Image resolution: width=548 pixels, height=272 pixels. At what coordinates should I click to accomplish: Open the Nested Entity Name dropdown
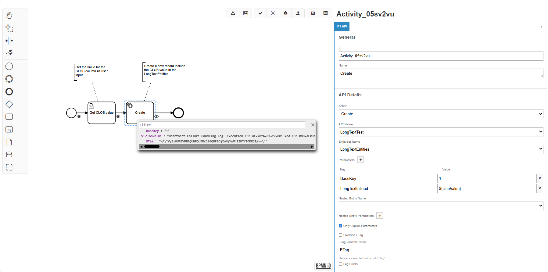(x=441, y=206)
